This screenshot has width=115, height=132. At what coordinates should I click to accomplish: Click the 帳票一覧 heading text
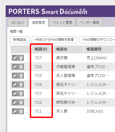16,32
